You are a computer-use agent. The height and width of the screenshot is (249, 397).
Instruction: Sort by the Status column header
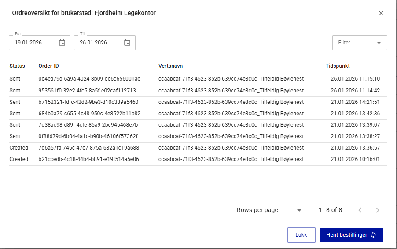pos(17,66)
